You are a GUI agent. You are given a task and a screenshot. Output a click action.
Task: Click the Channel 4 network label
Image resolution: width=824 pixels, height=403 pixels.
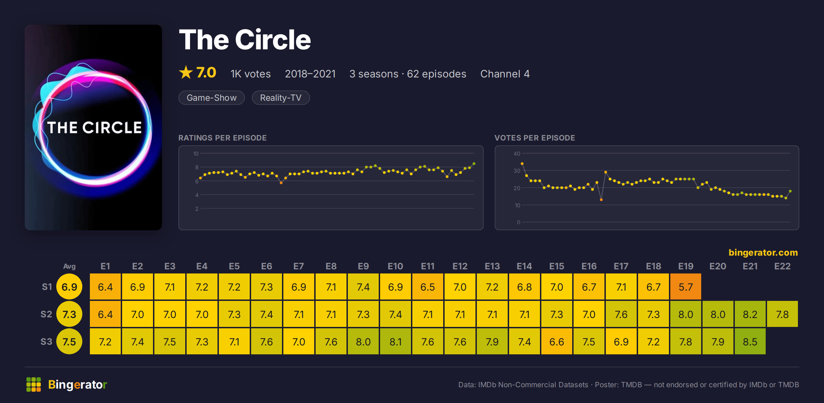tap(505, 74)
